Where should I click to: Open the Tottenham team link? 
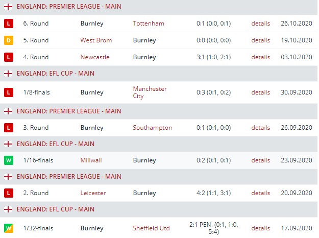tap(149, 23)
